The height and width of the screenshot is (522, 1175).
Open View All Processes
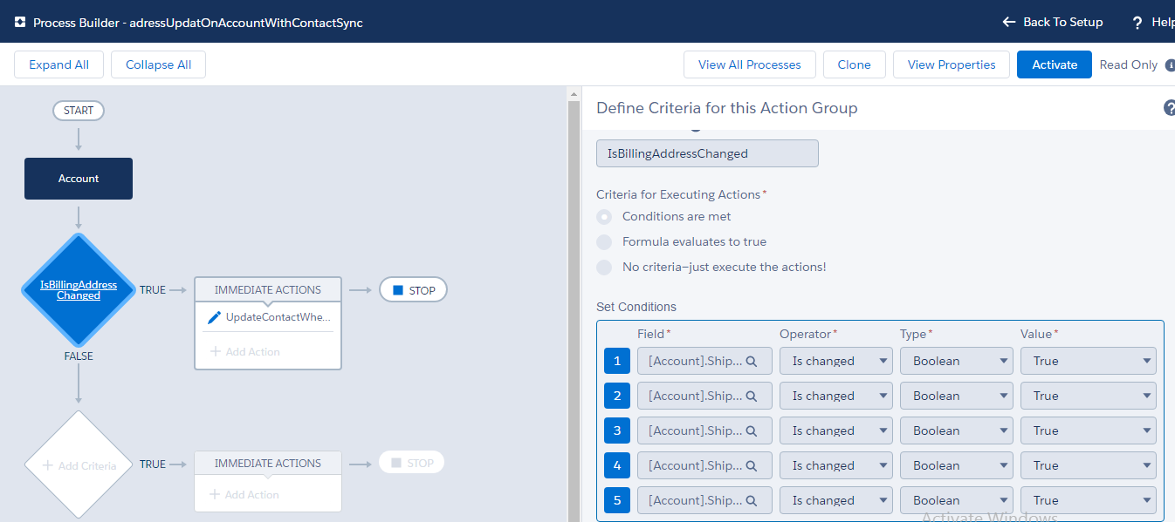coord(749,64)
